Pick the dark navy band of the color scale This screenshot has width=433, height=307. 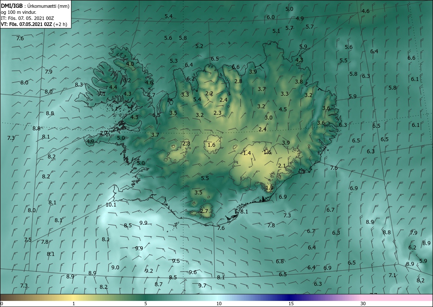[290, 297]
